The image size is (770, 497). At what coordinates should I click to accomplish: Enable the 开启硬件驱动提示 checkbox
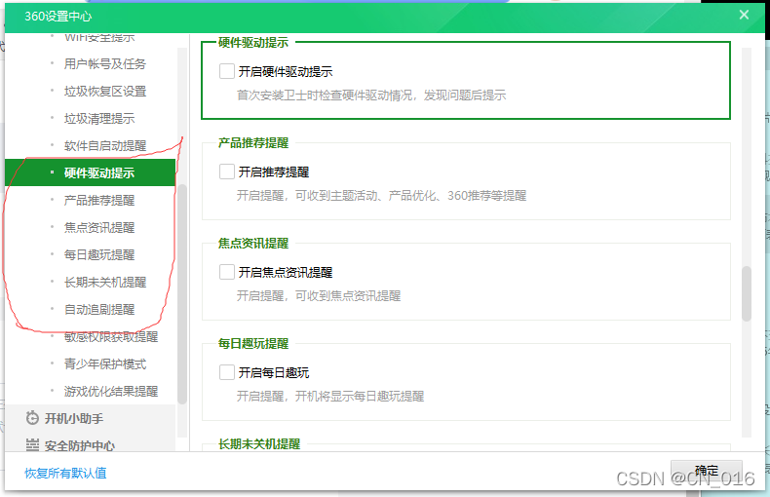(226, 71)
